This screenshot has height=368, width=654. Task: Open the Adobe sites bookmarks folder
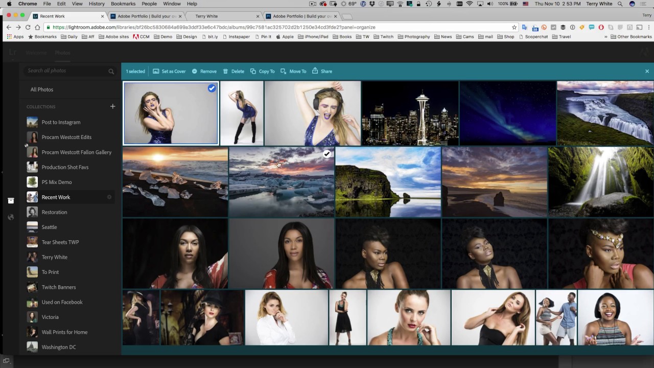[113, 37]
